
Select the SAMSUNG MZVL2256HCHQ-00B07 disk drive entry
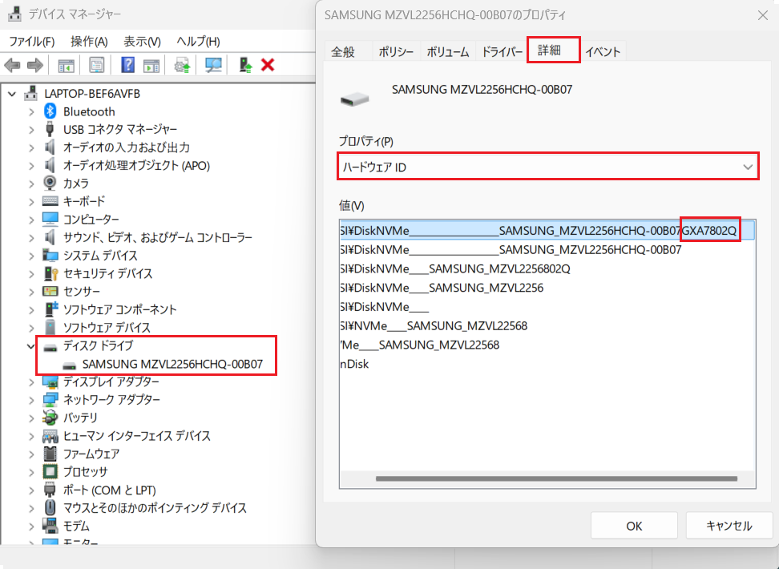click(172, 364)
